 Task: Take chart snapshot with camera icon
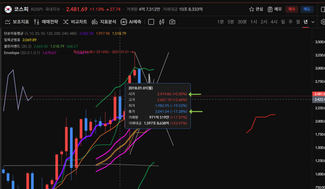172,22
